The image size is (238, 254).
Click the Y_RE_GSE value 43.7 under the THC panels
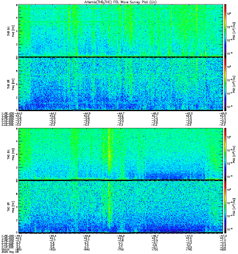[x=155, y=238]
